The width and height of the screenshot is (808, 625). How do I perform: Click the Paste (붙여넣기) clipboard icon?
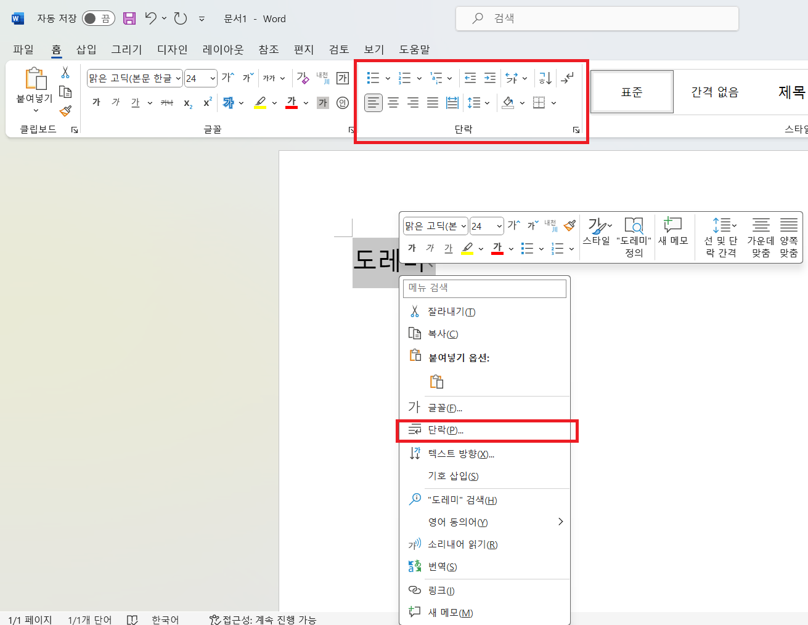coord(36,79)
